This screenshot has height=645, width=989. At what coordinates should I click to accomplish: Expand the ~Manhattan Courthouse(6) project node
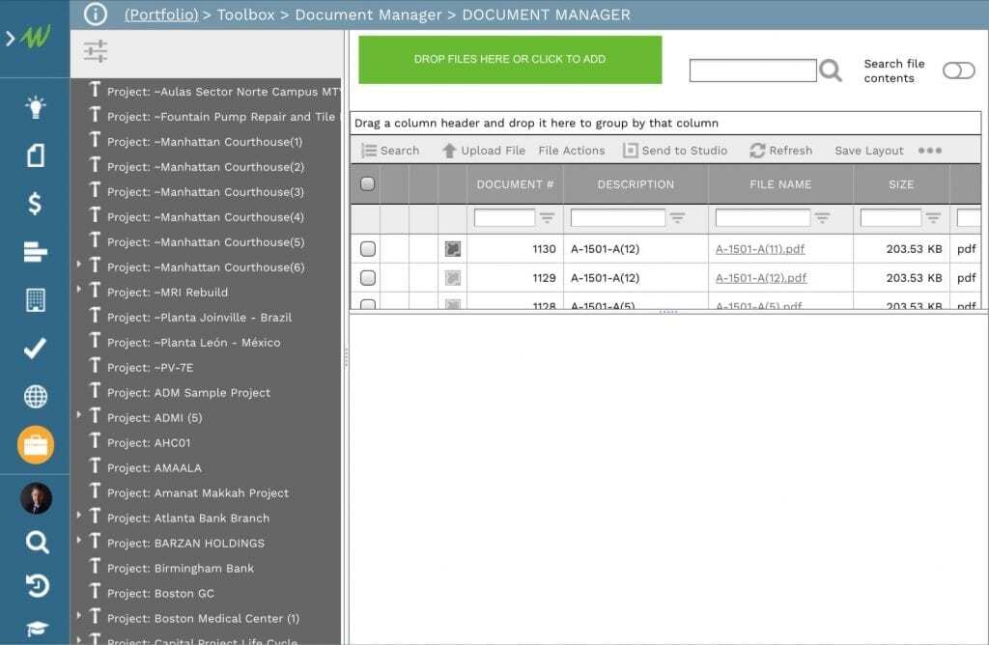coord(79,264)
